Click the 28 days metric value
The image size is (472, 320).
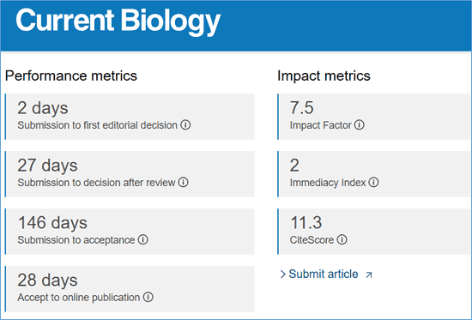(x=47, y=281)
